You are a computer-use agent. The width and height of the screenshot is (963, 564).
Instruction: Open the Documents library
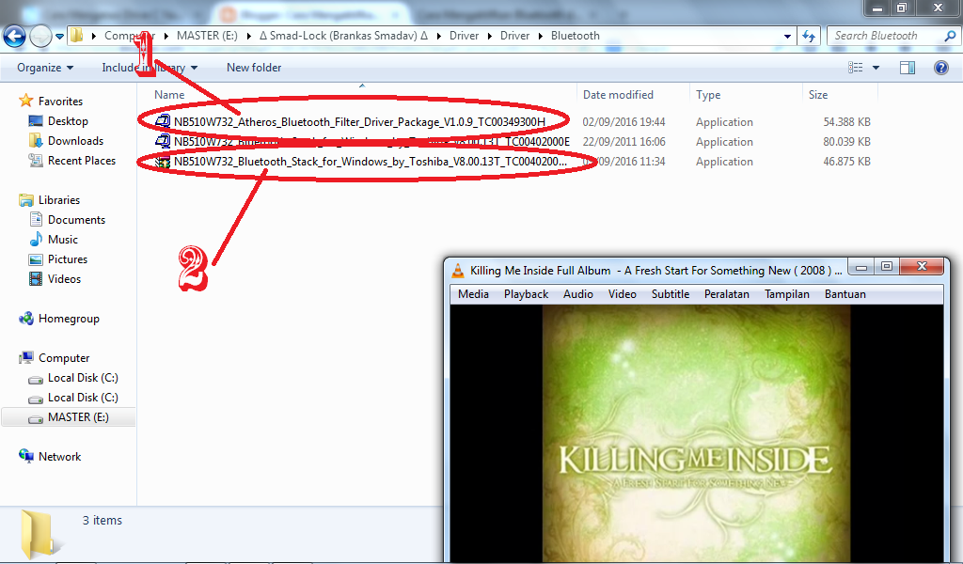(76, 220)
